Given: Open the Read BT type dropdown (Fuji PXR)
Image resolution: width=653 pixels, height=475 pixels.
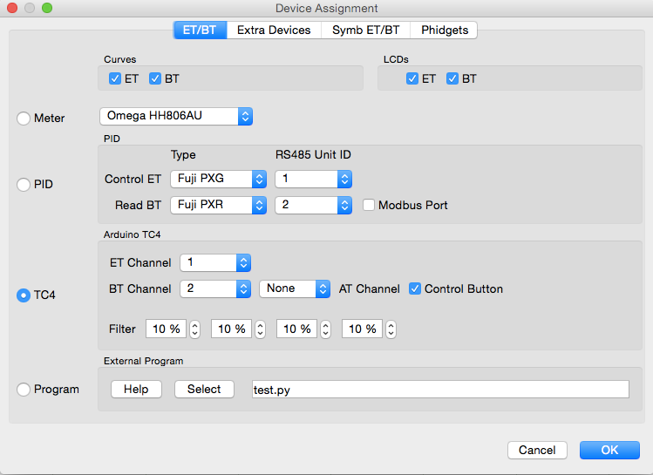Looking at the screenshot, I should coord(218,205).
